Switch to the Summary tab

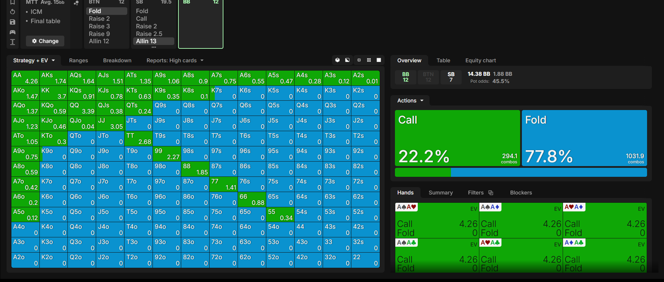click(x=441, y=193)
